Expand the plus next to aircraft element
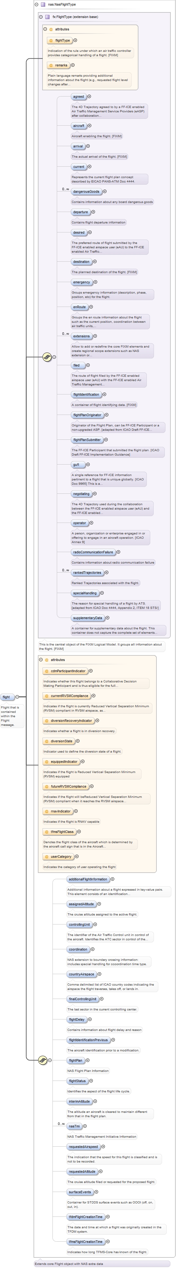 click(x=89, y=125)
